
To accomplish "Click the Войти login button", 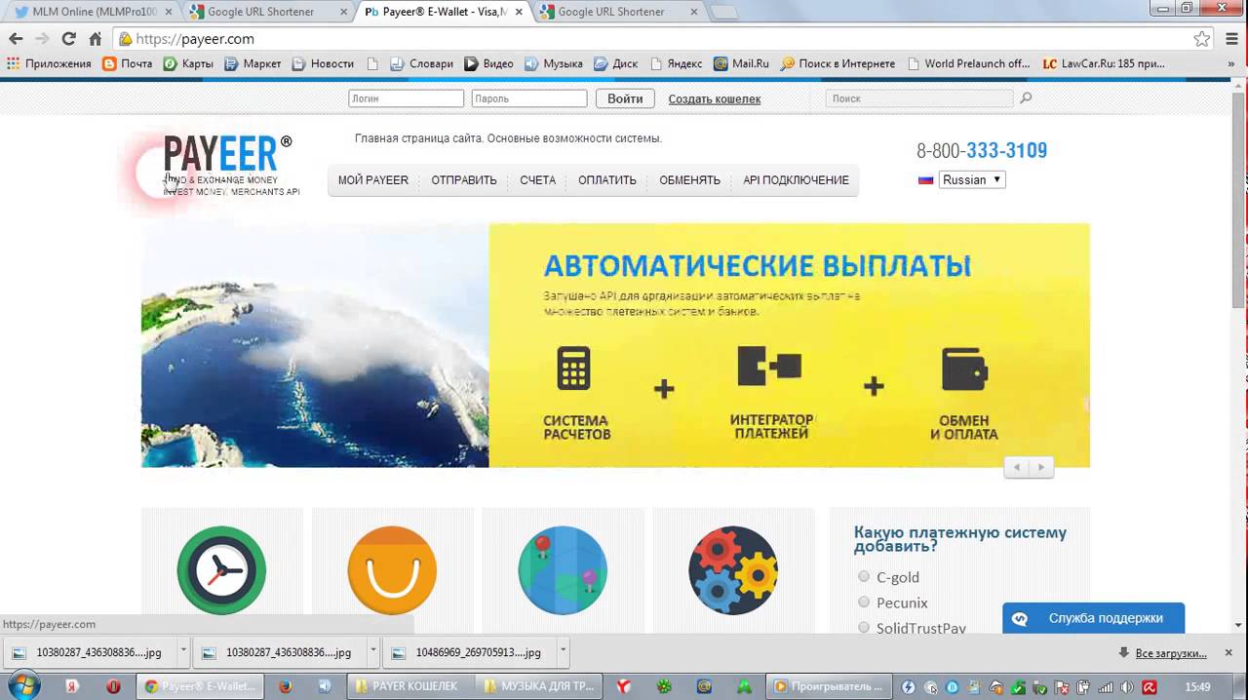I will point(625,98).
